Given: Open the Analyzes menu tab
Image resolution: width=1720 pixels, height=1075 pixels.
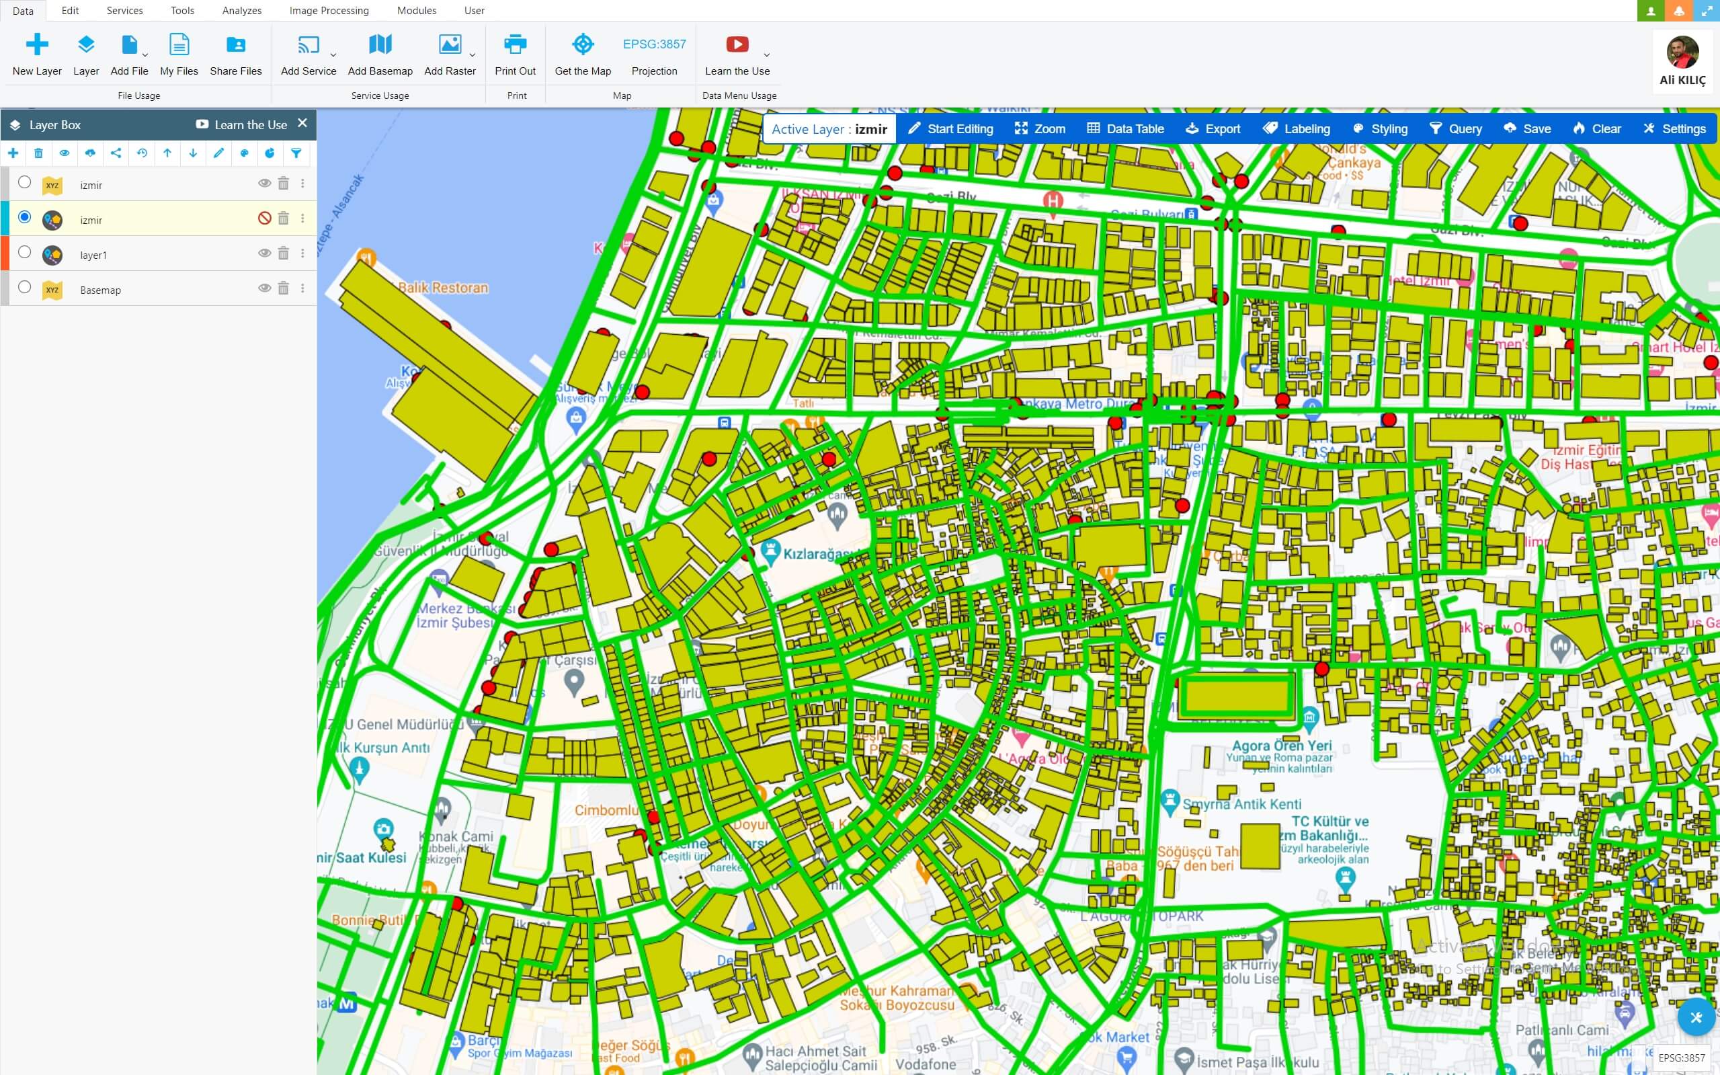Looking at the screenshot, I should [242, 11].
